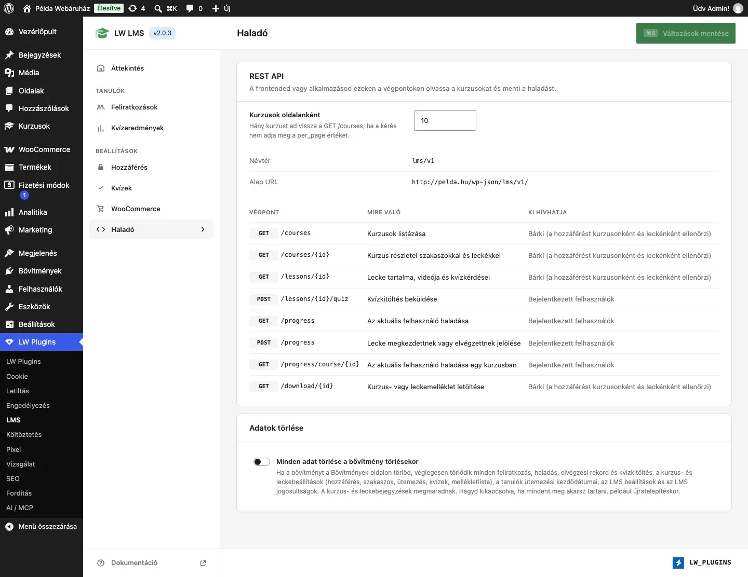Click the /progress/course/{id} endpoint path
This screenshot has width=748, height=577.
pyautogui.click(x=320, y=364)
